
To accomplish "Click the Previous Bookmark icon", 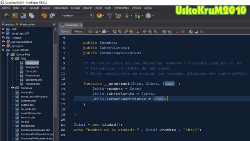I will [x=145, y=31].
